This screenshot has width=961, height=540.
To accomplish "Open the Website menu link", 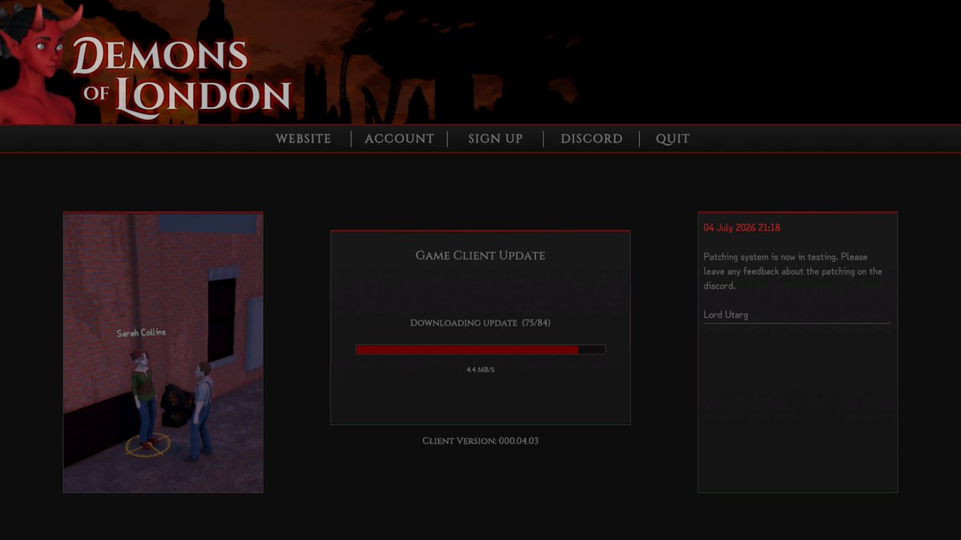I will 303,138.
